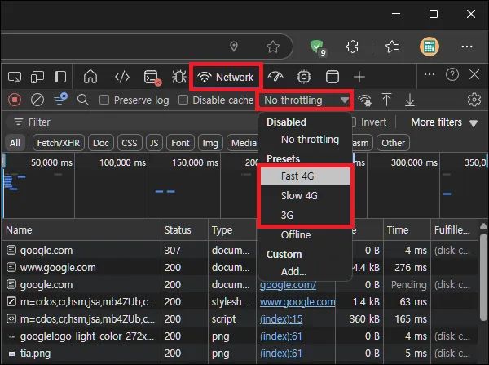Viewport: 489px width, 365px height.
Task: Click the location pin icon in address bar
Action: [234, 47]
